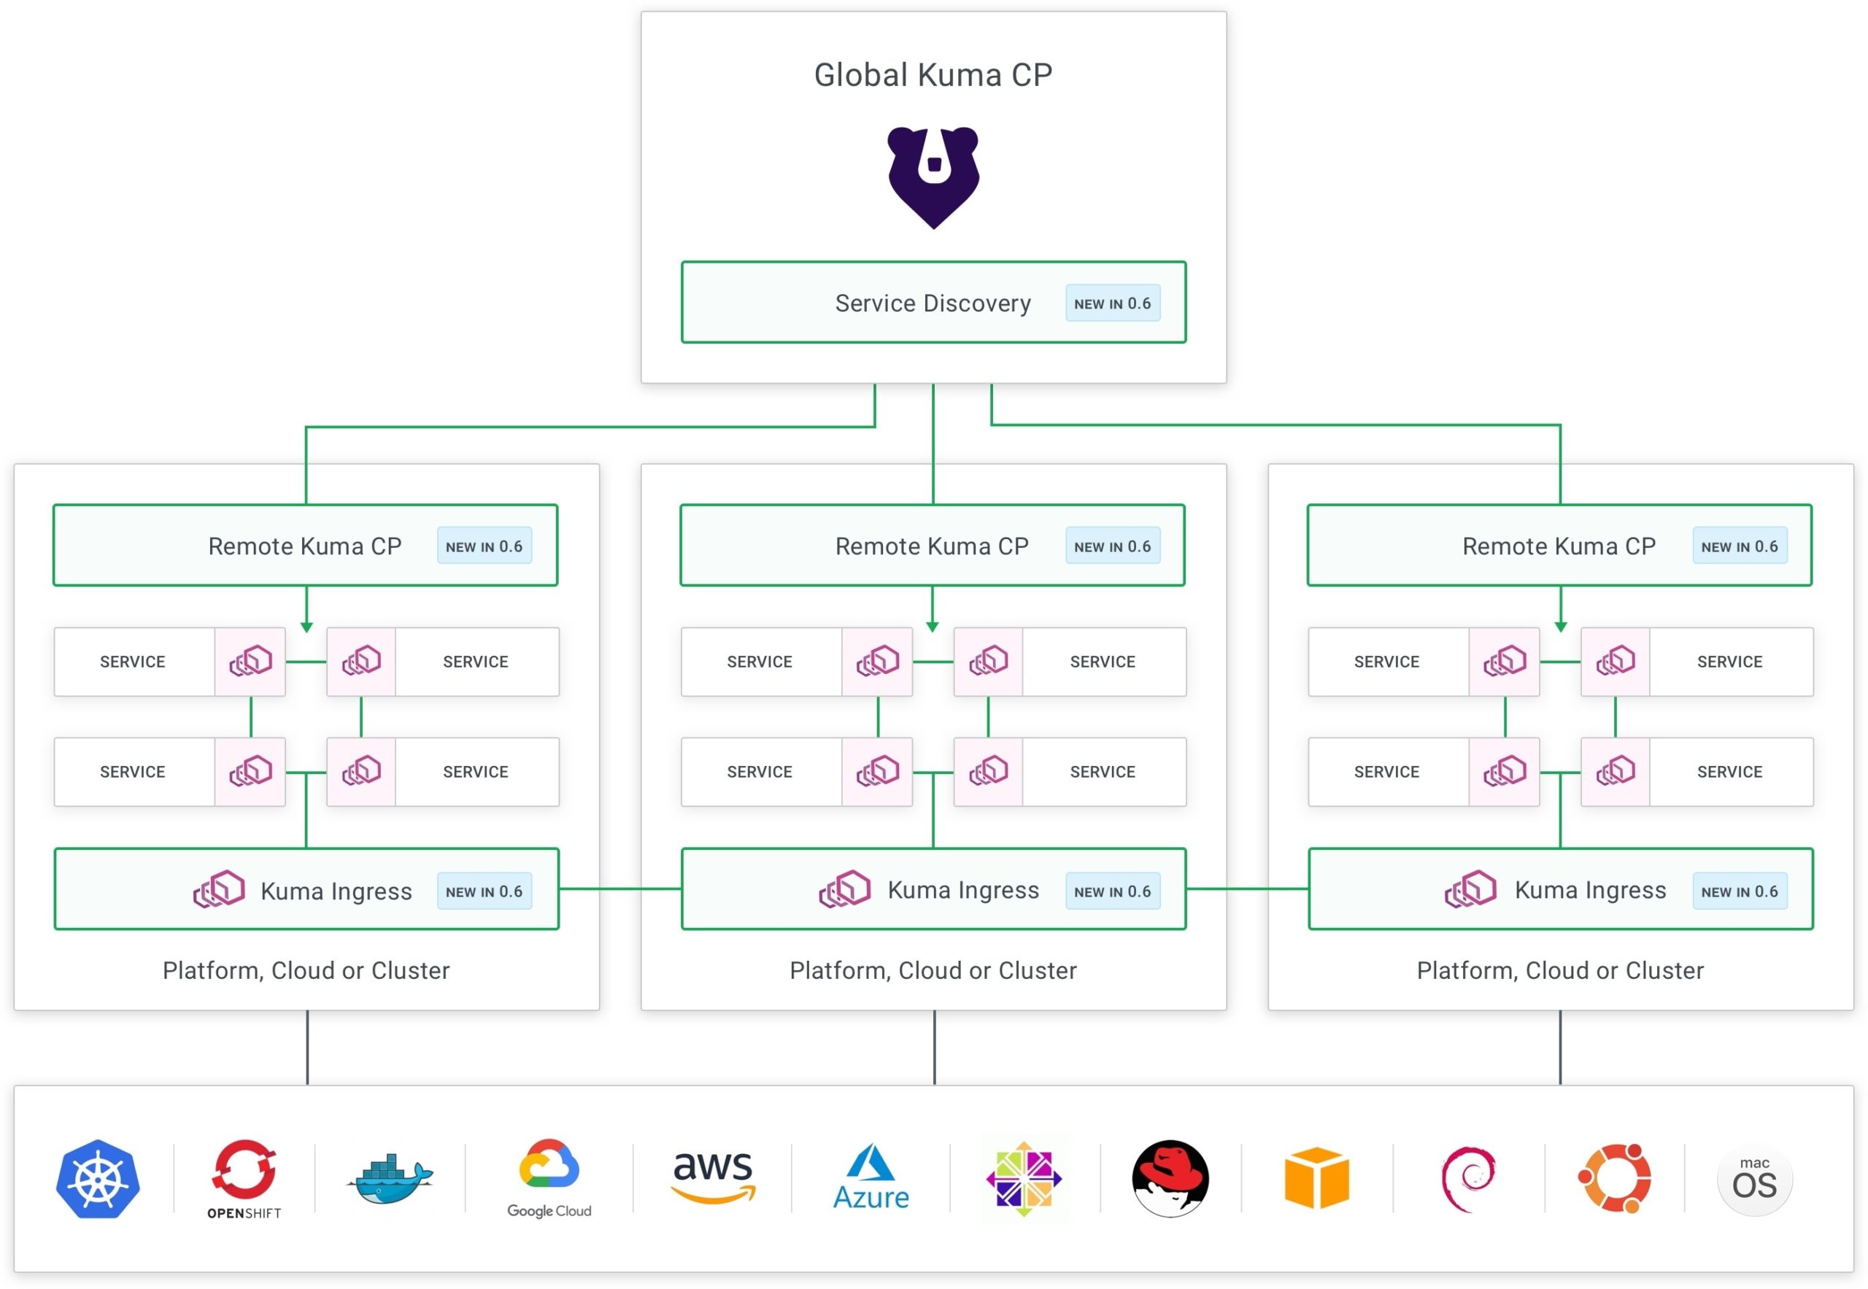Screen dimensions: 1868x1289
Task: Click the proxy icon beside the left cluster's bottom-right SERVICE
Action: 361,772
